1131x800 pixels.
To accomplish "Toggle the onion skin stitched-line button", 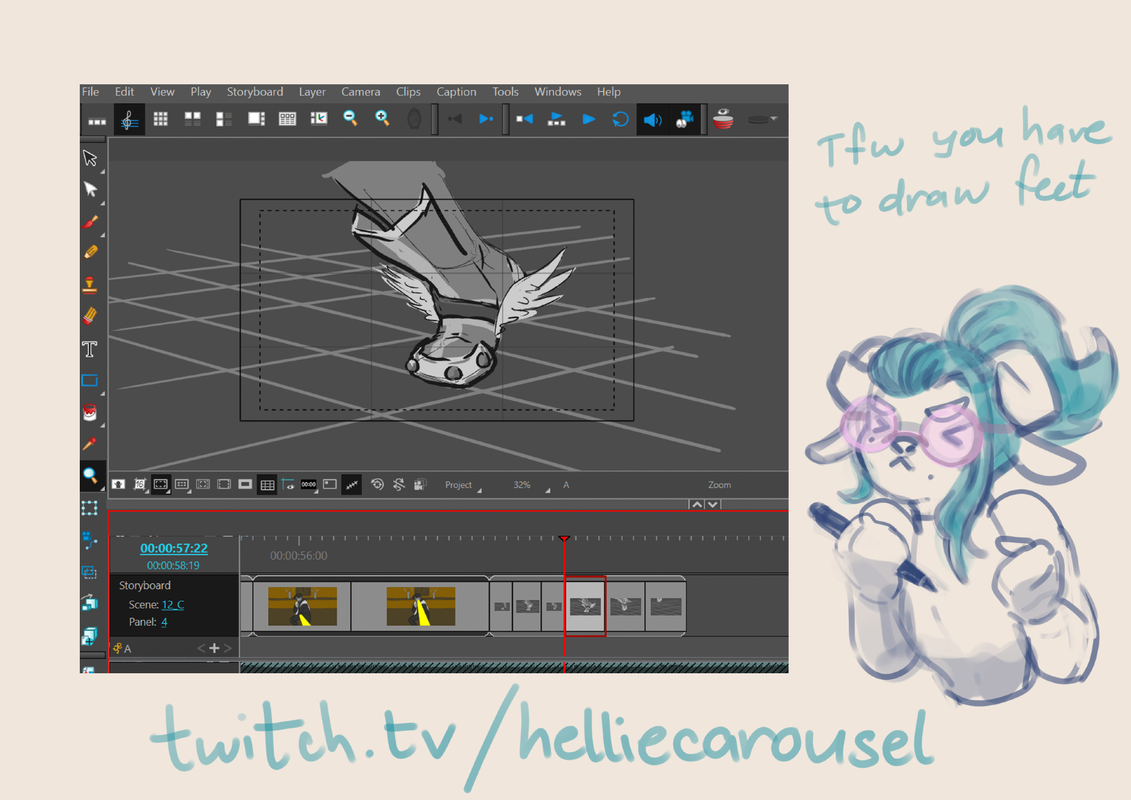I will 351,485.
